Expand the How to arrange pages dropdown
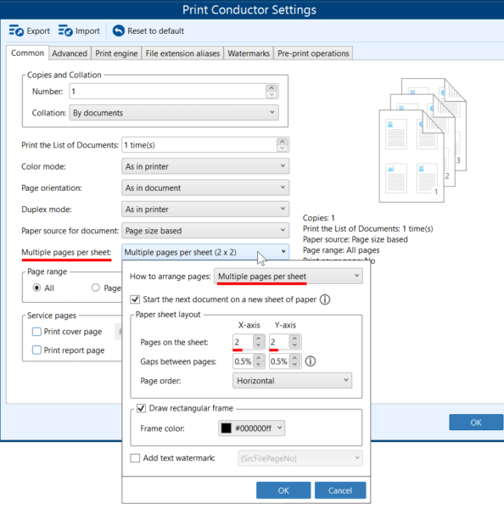Image resolution: width=504 pixels, height=509 pixels. [x=288, y=277]
